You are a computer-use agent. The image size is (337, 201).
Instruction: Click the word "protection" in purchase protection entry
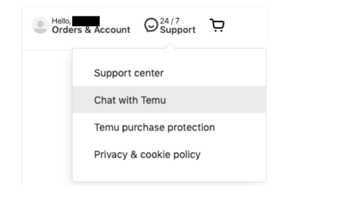coord(191,128)
